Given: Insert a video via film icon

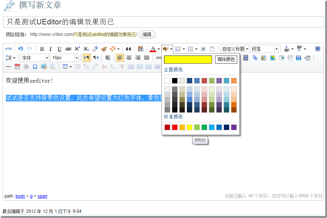Looking at the screenshot, I should tap(246, 58).
